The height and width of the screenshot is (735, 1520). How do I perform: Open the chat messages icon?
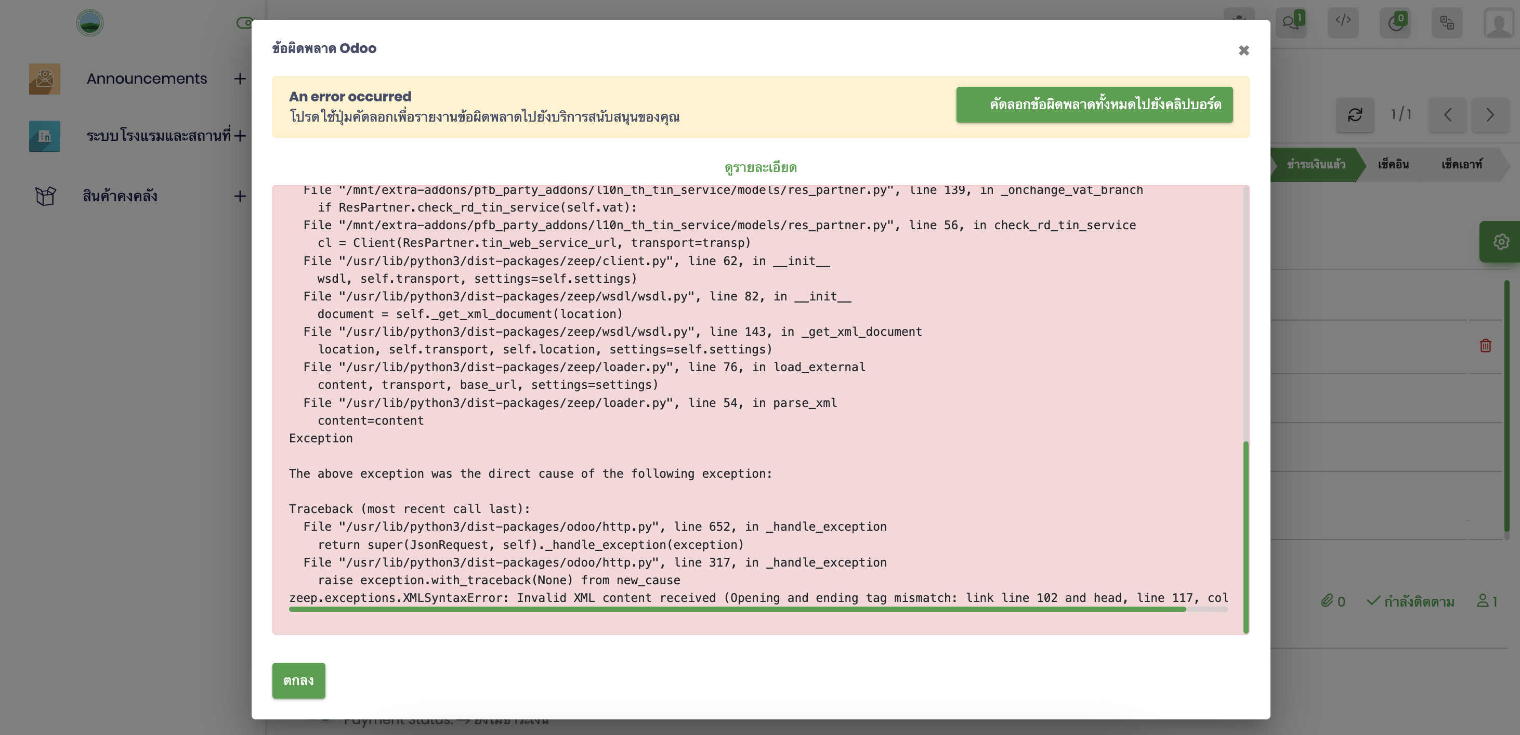[1290, 22]
